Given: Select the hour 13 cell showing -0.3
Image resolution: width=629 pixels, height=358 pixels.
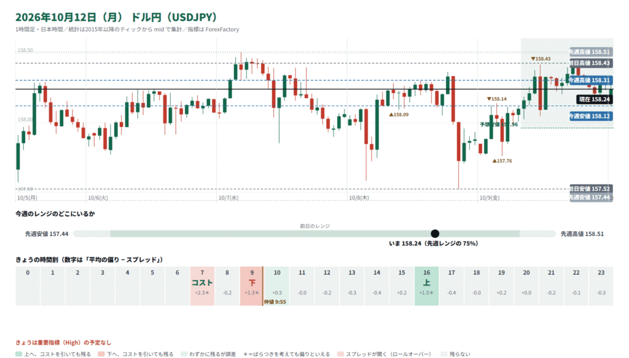Looking at the screenshot, I should [x=352, y=286].
